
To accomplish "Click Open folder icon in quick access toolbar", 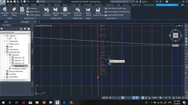I will click(11, 1).
